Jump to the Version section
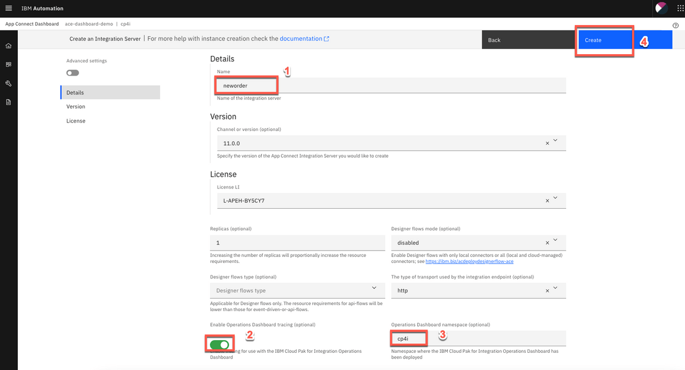 click(76, 106)
